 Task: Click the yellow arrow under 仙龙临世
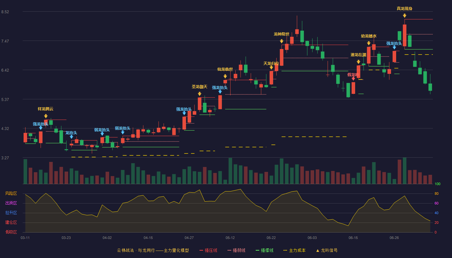pos(225,76)
